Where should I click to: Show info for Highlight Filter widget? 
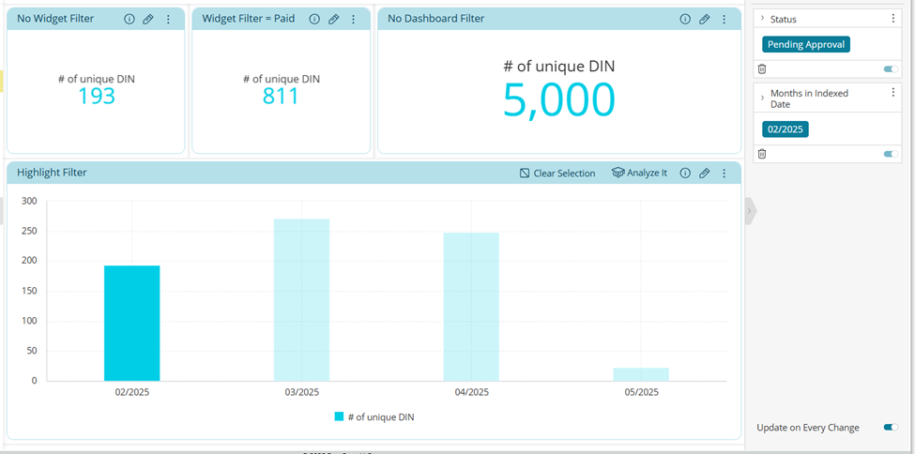(685, 174)
